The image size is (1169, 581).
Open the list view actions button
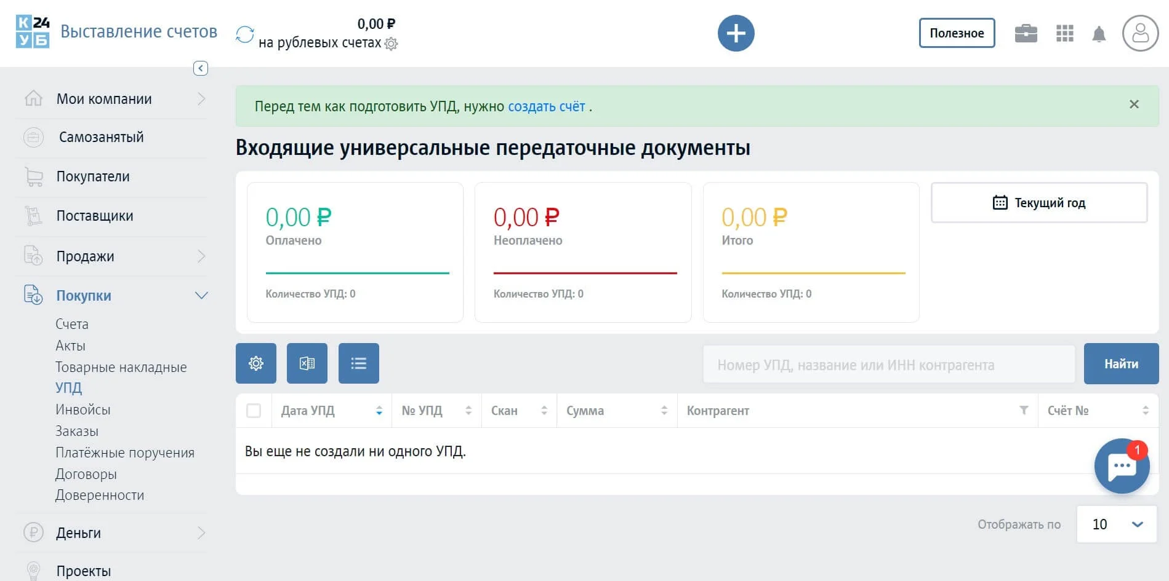click(x=359, y=363)
